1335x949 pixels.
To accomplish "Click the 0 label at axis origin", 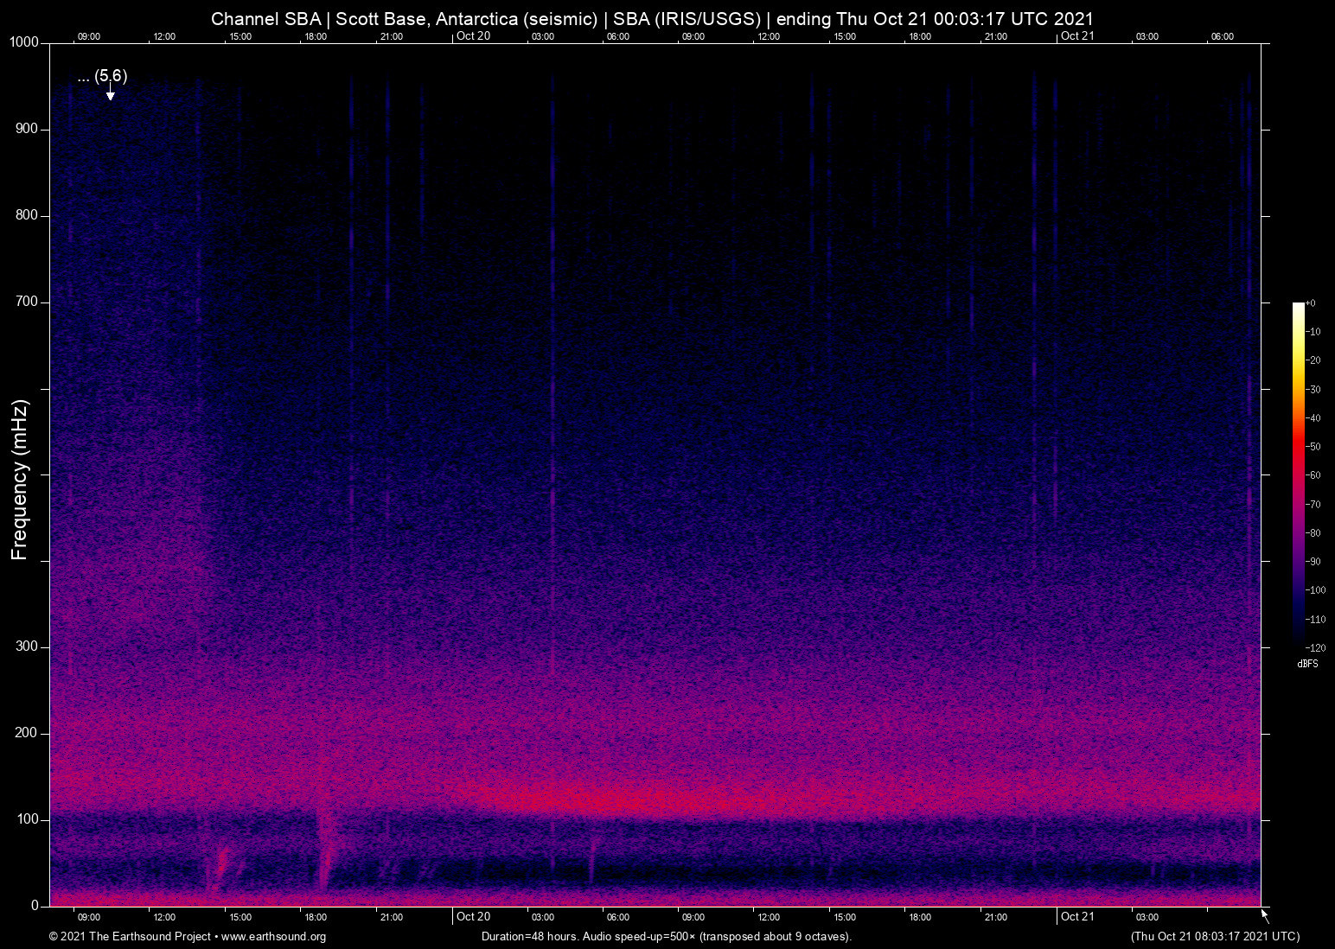I will click(35, 905).
